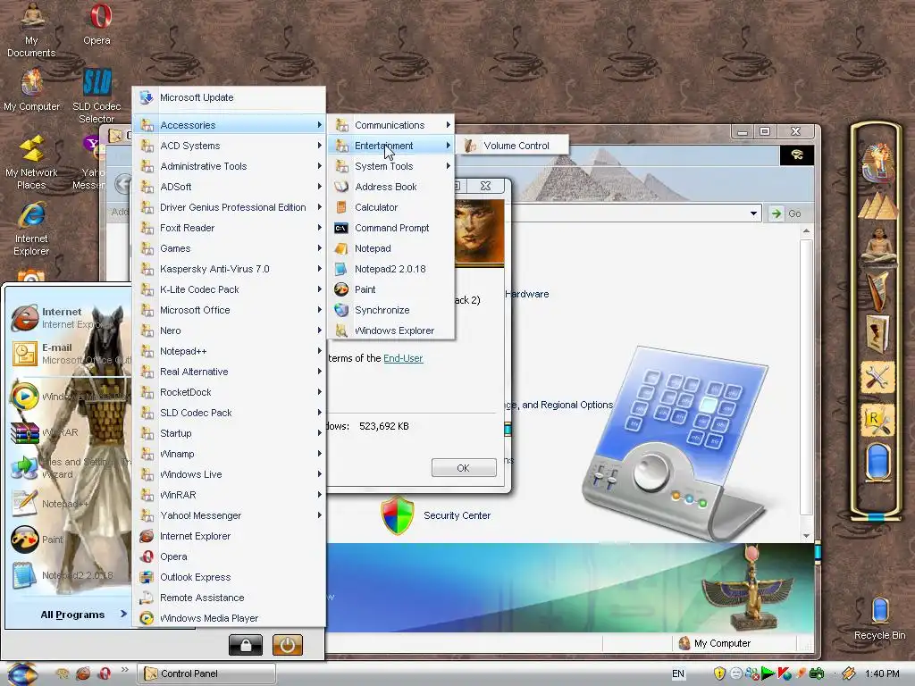Click the Go button in Control Panel

pyautogui.click(x=786, y=213)
